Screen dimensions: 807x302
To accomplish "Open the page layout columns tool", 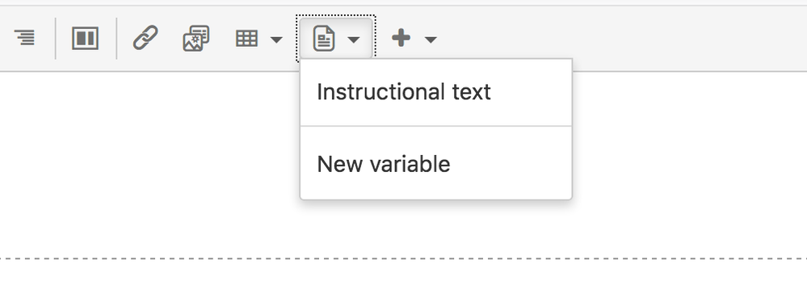I will 85,39.
